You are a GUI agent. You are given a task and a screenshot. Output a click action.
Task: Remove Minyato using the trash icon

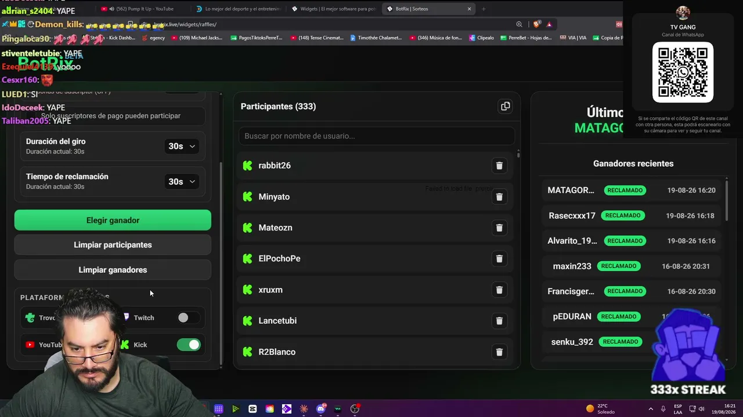point(499,197)
